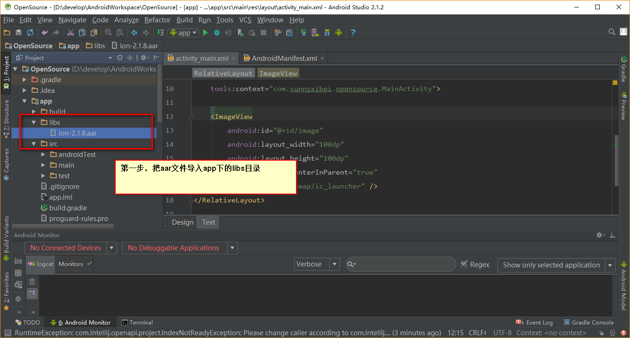630x338 pixels.
Task: Click the Save All toolbar icon
Action: click(x=19, y=32)
